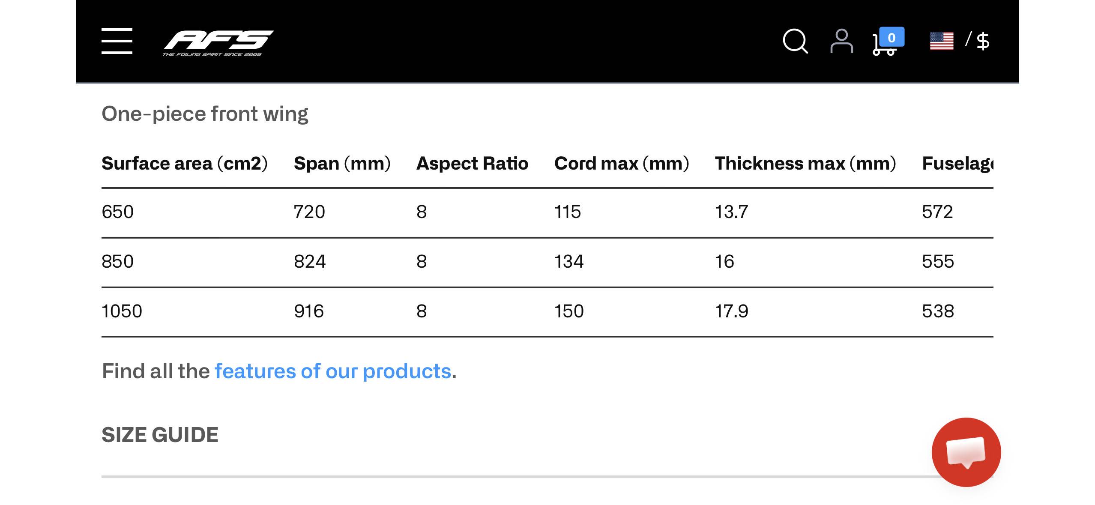Expand the SIZE GUIDE section

[160, 435]
